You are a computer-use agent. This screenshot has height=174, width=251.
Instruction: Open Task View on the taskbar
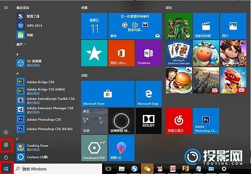[108, 169]
